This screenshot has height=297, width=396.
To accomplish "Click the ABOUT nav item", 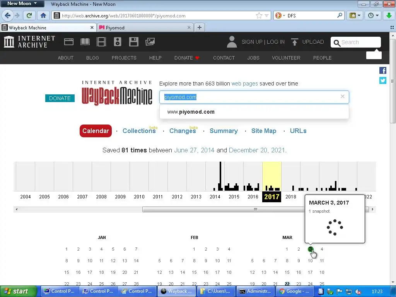I will click(66, 58).
